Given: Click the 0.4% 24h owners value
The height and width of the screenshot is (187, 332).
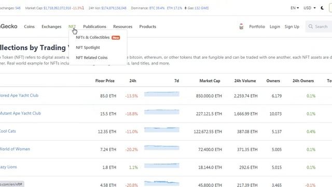Looking at the screenshot, I should [x=311, y=131].
